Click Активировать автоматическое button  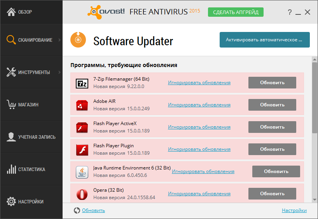264,40
